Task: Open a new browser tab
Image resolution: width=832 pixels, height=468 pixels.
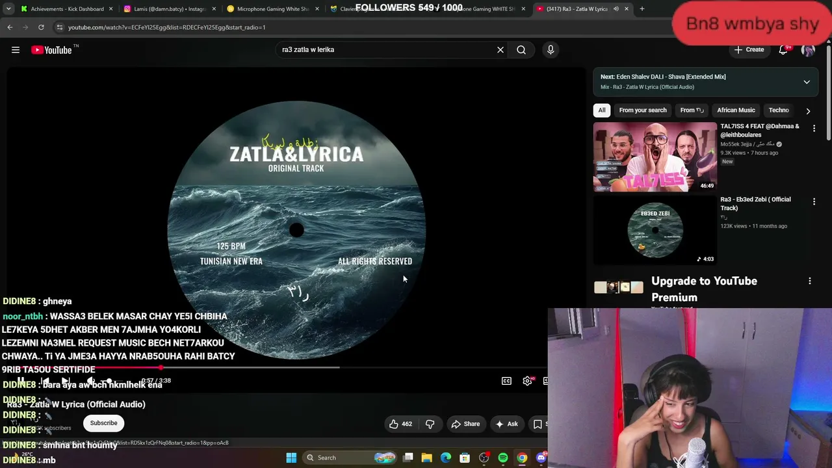Action: click(642, 9)
